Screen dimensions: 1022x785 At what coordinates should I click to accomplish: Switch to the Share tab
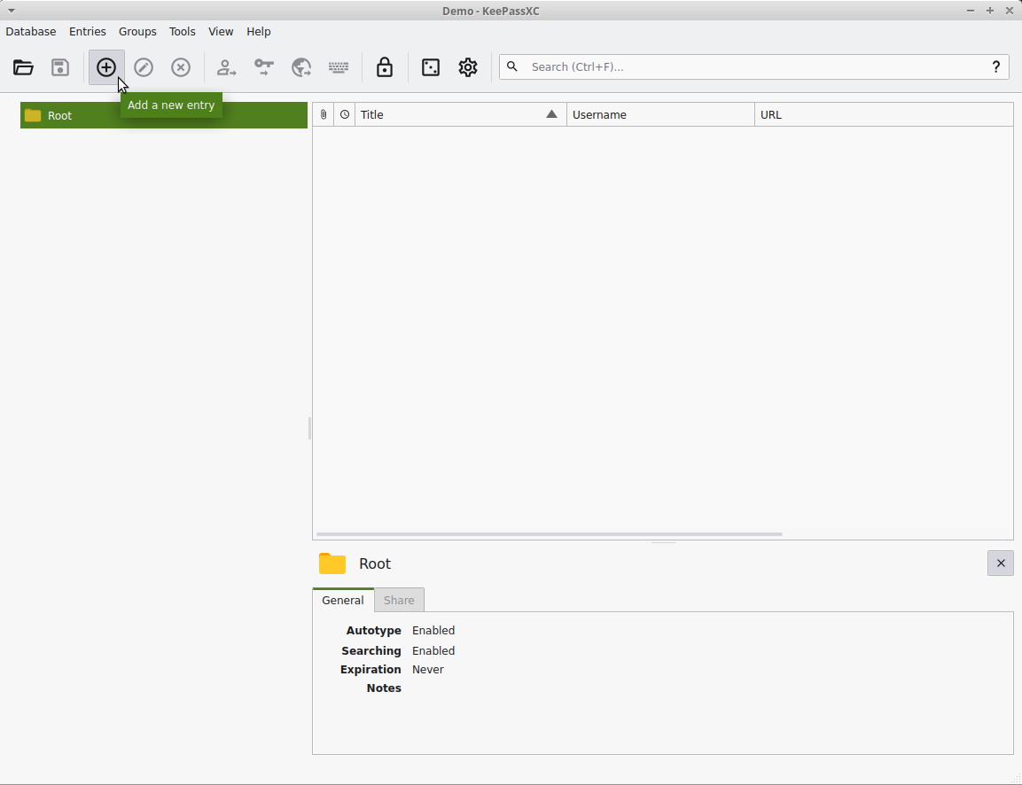tap(399, 601)
